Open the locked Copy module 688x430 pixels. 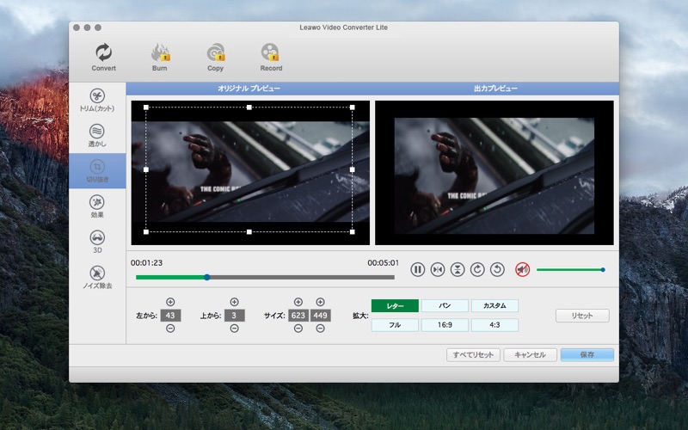click(216, 57)
